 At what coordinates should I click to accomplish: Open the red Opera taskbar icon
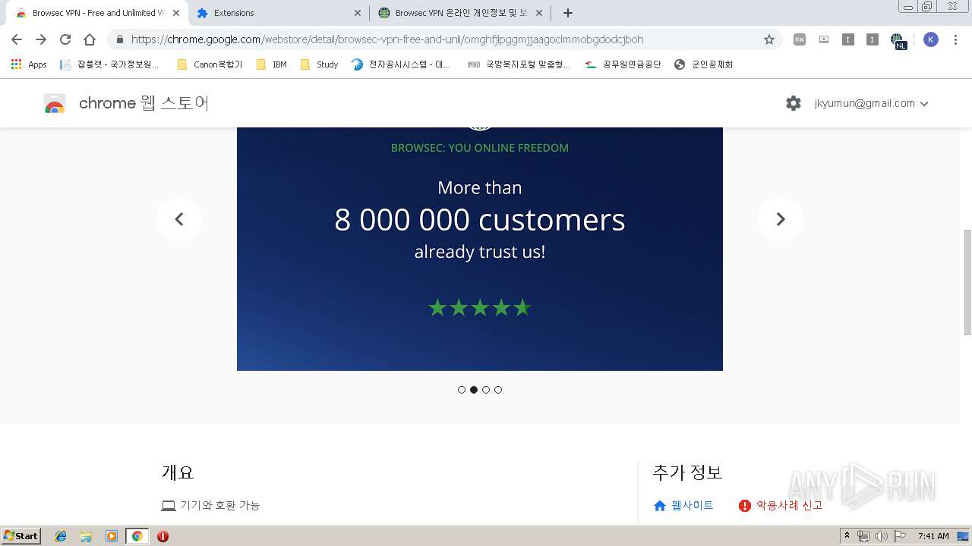(163, 536)
